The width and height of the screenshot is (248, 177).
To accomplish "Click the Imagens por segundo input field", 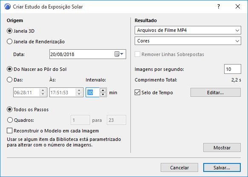I will (233, 69).
